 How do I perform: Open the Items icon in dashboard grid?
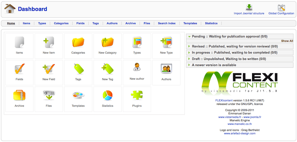[19, 42]
